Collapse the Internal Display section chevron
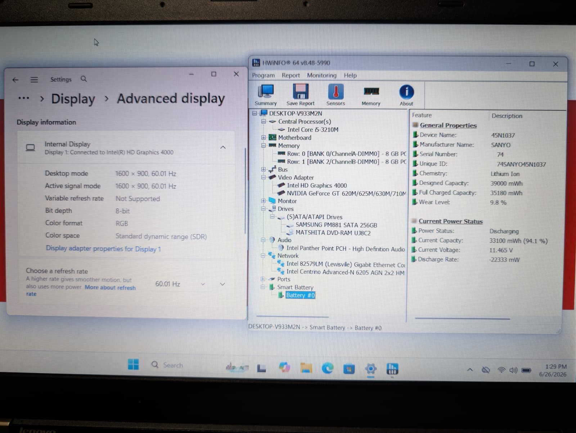 click(x=223, y=147)
